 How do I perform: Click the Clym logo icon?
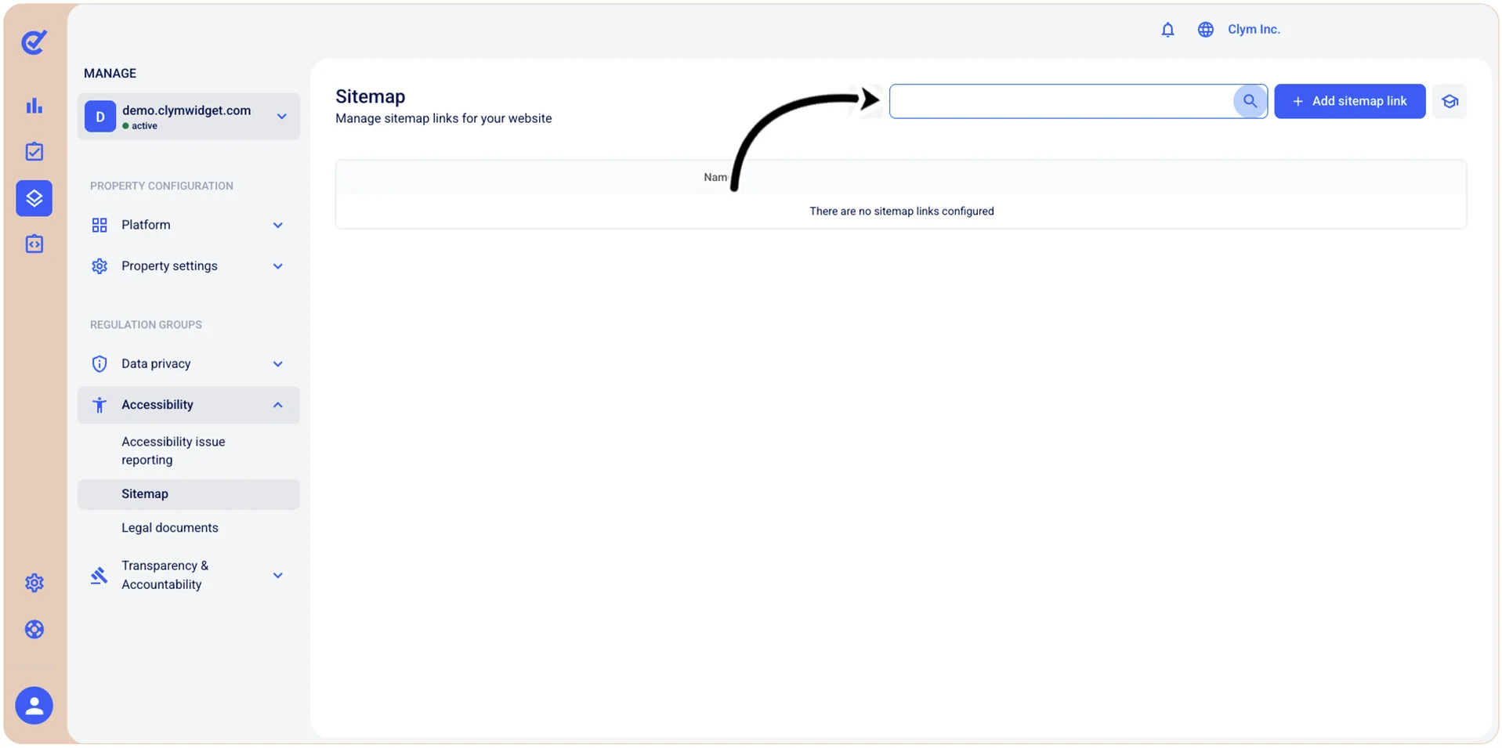34,42
